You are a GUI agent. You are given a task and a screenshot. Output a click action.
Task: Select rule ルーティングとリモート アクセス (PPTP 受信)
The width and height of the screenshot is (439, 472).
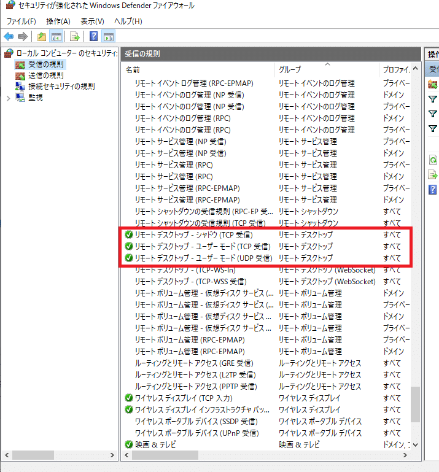pyautogui.click(x=196, y=386)
